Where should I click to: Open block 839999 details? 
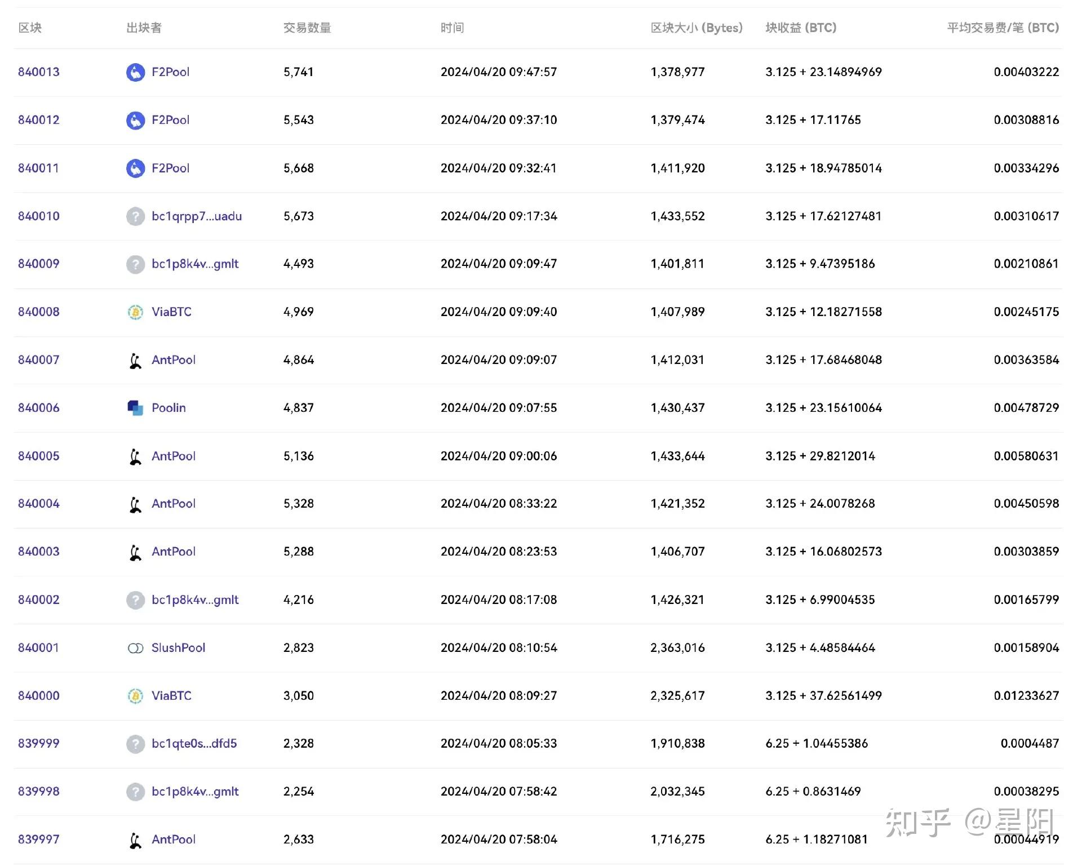(x=39, y=744)
